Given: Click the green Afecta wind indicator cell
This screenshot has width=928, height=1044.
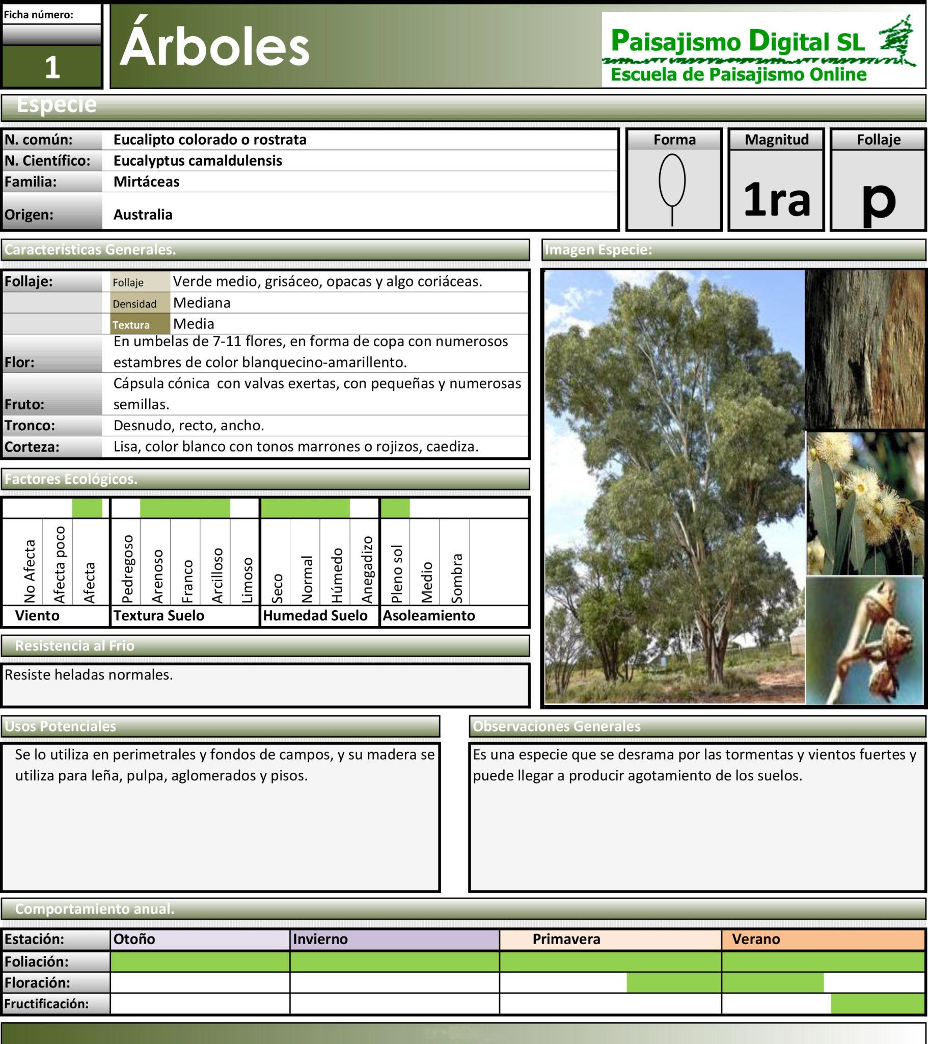Looking at the screenshot, I should click(x=87, y=508).
